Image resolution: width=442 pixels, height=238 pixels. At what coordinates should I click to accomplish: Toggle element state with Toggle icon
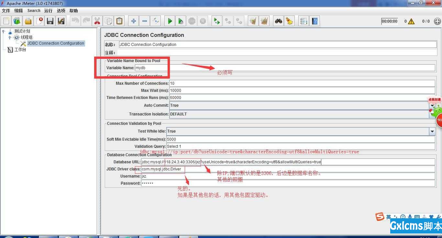point(156,21)
